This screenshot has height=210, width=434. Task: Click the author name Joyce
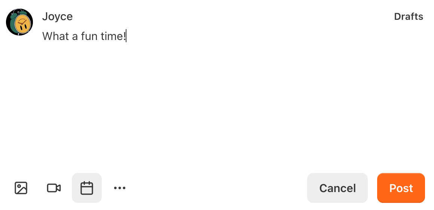57,16
